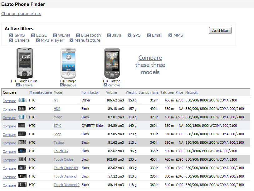
Task: Remove the Email filter
Action: 149,35
